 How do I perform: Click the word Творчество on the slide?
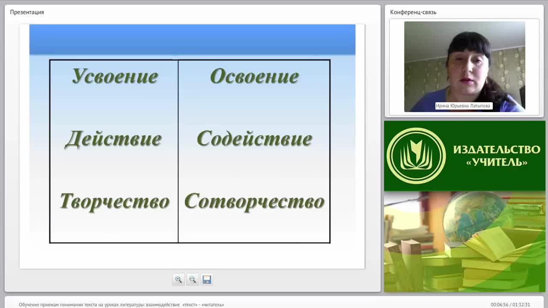pos(115,201)
